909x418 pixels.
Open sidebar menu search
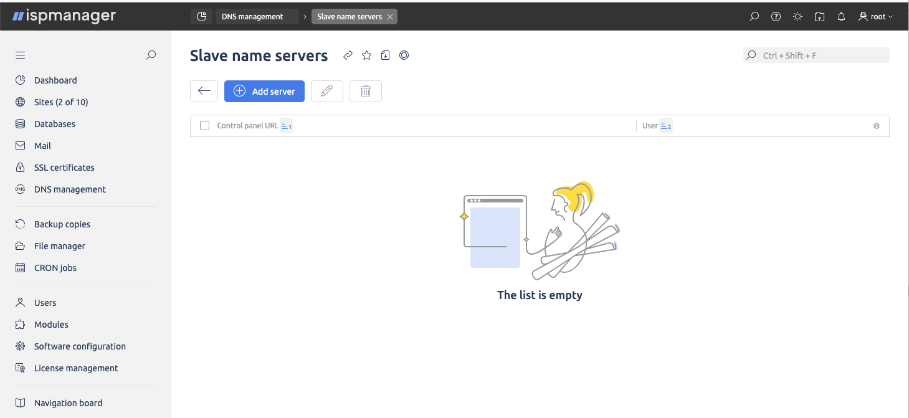[x=151, y=55]
